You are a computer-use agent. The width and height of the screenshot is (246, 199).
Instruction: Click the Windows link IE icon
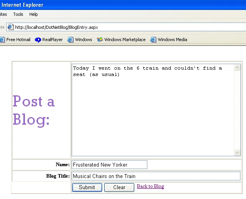point(70,40)
